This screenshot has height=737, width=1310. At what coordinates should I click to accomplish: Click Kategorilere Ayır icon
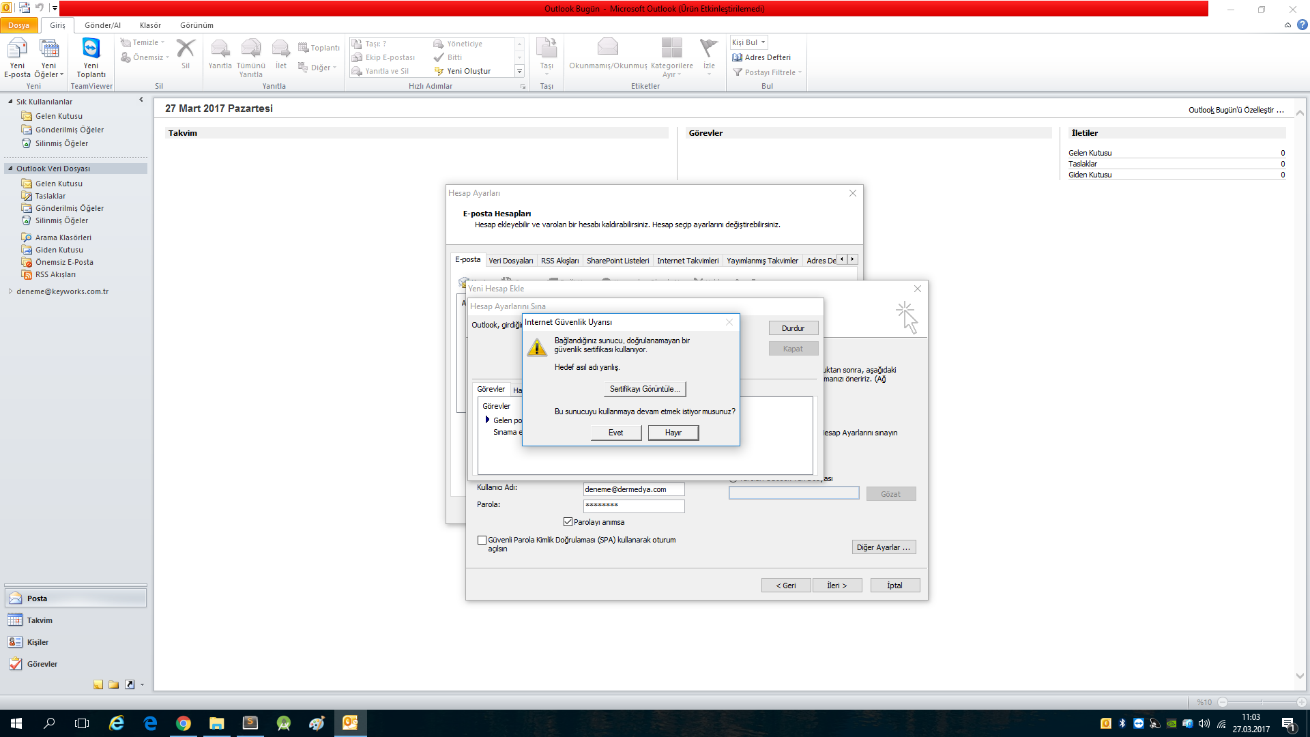pyautogui.click(x=671, y=58)
